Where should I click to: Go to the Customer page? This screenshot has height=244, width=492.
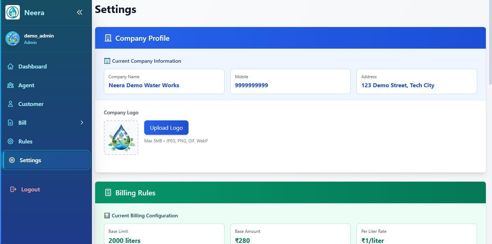point(31,104)
